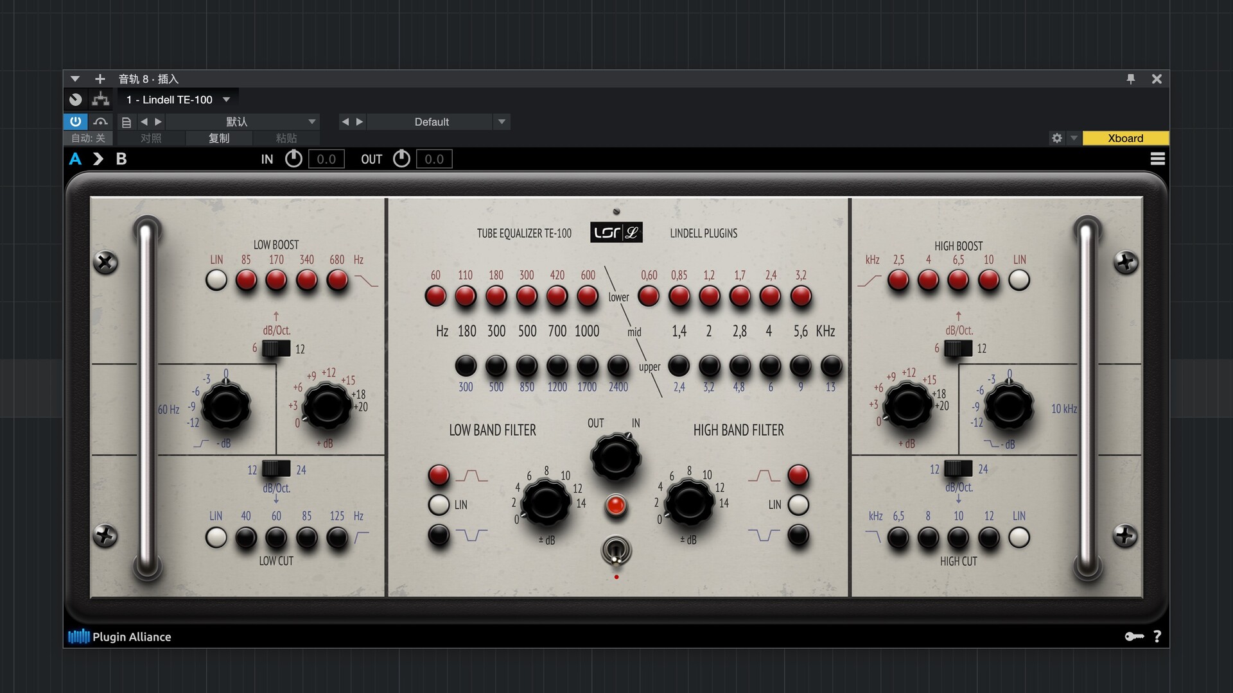Open the Default program dropdown arrow
Viewport: 1233px width, 693px height.
(502, 121)
